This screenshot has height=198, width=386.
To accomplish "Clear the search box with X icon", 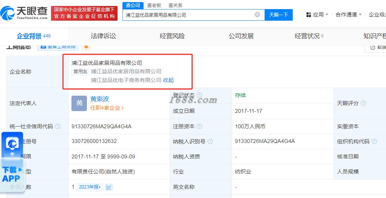I will coord(257,15).
